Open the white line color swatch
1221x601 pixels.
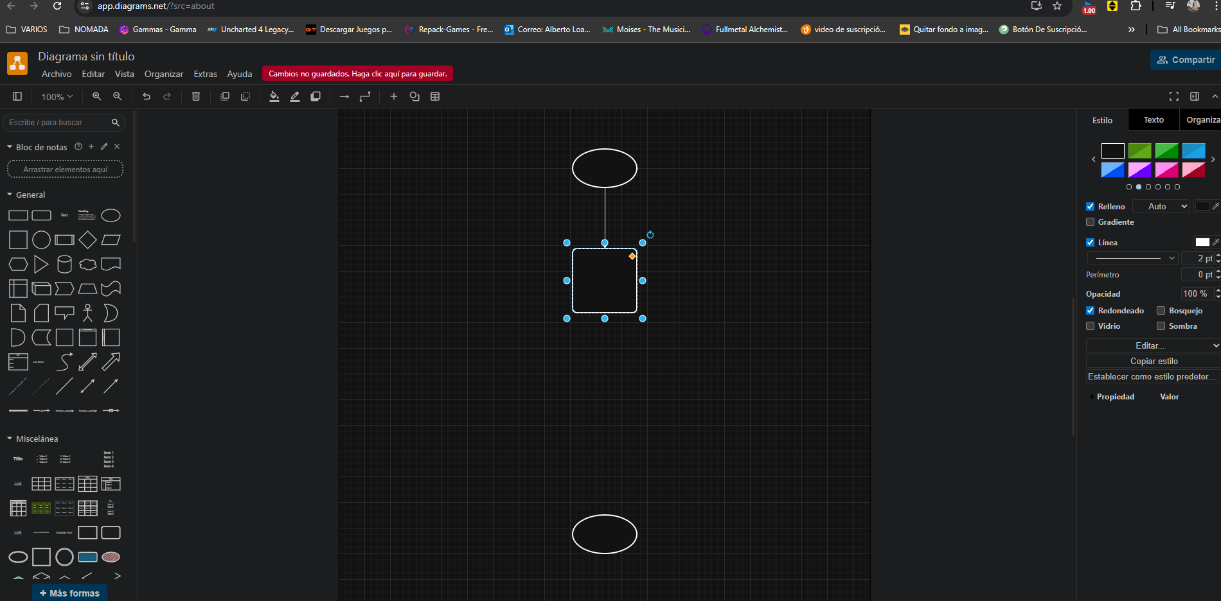1202,242
